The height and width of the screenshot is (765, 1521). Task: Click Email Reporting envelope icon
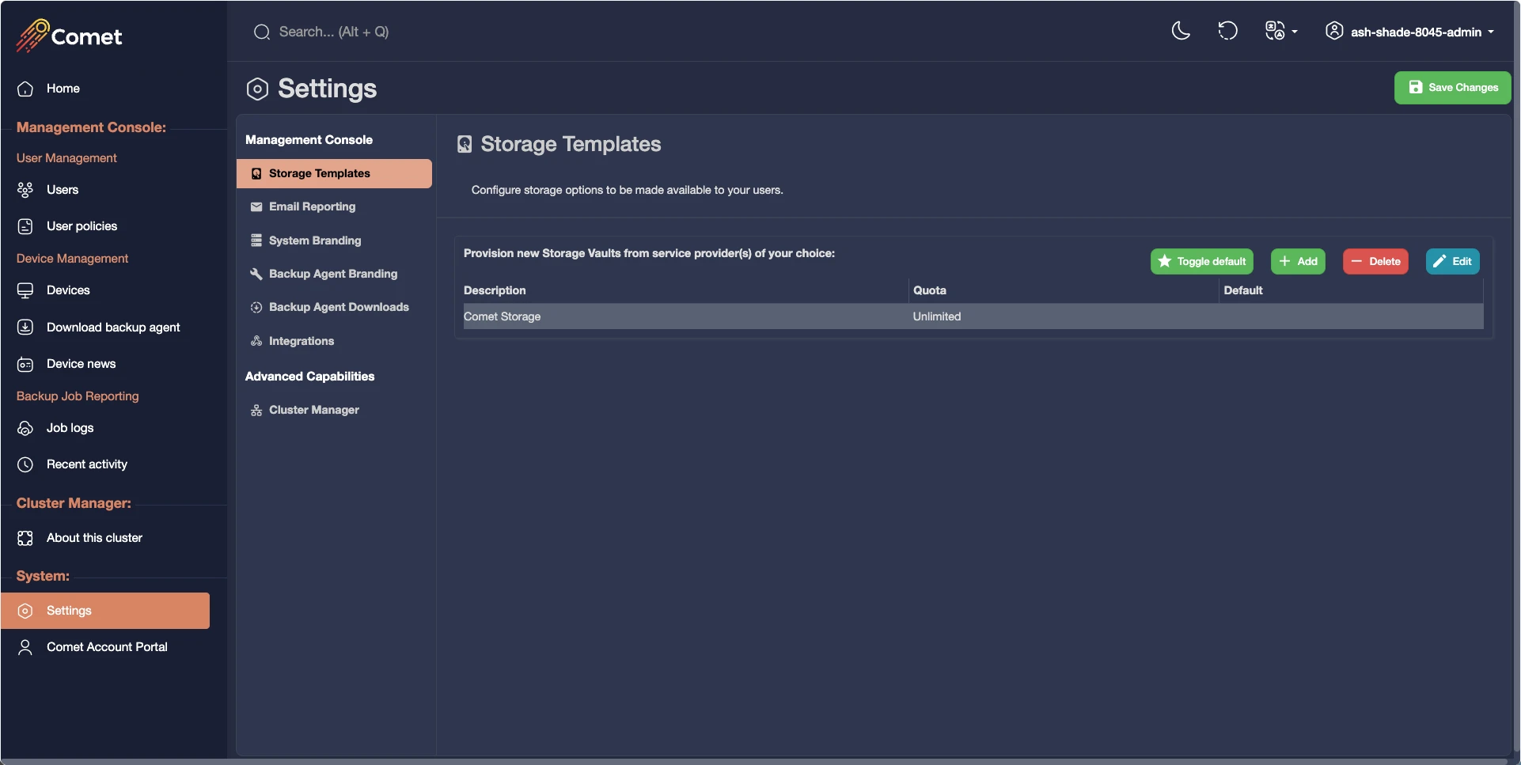click(256, 206)
